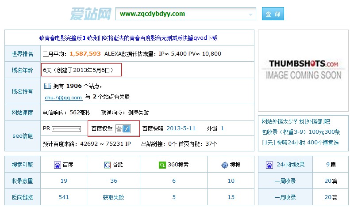Click the 360搜索 green search icon
This screenshot has height=207, width=350.
click(162, 165)
